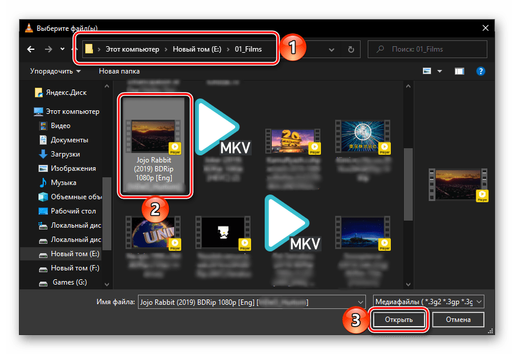Viewport: 514px width, 354px height.
Task: Open view options dropdown arrow
Action: pyautogui.click(x=439, y=71)
